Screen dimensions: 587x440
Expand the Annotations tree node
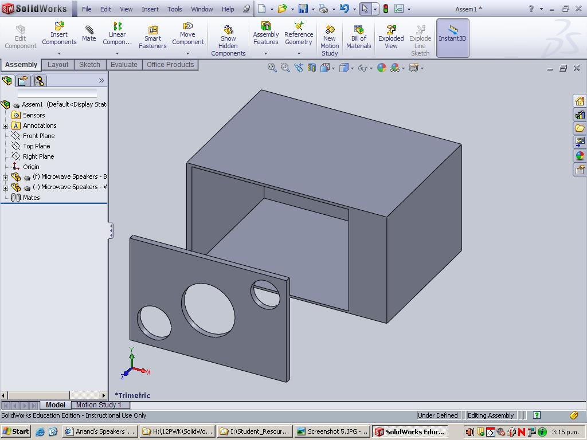pos(5,125)
